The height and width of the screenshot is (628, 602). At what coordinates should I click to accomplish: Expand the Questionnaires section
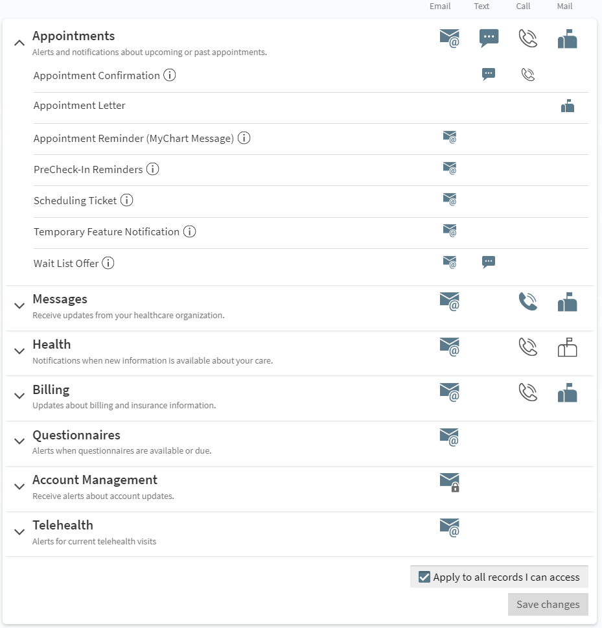[19, 441]
